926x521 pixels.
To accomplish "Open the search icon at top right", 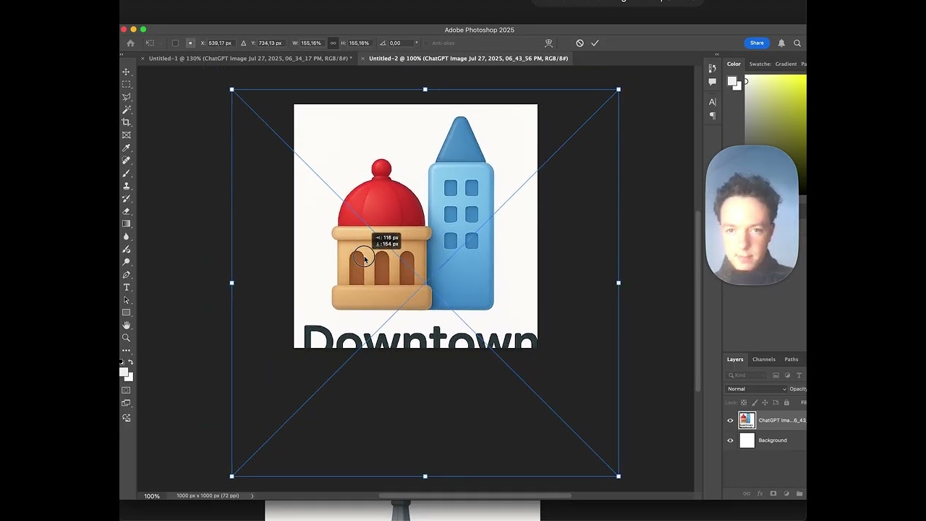I will click(797, 43).
